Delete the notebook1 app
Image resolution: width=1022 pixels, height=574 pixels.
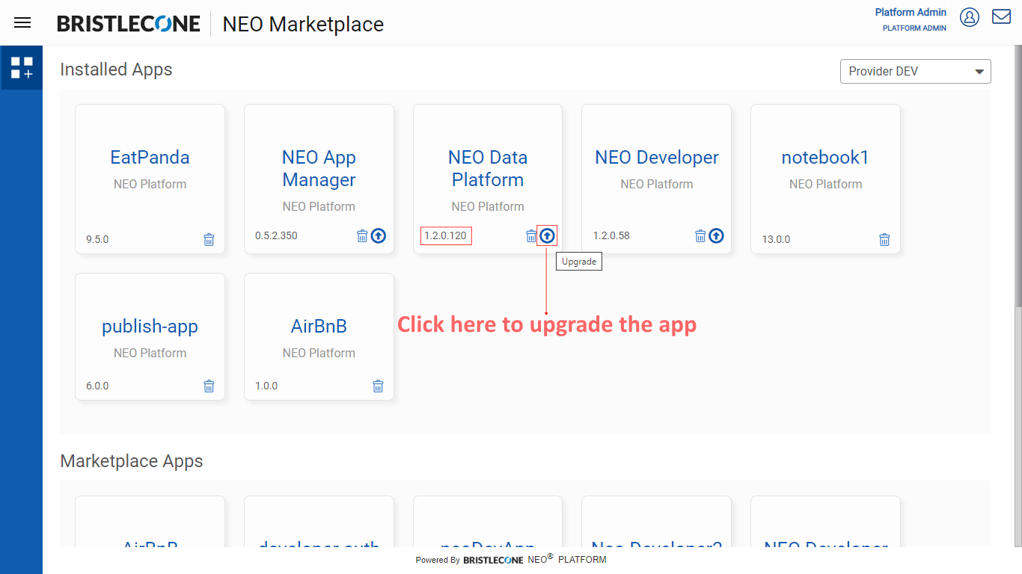pyautogui.click(x=884, y=240)
